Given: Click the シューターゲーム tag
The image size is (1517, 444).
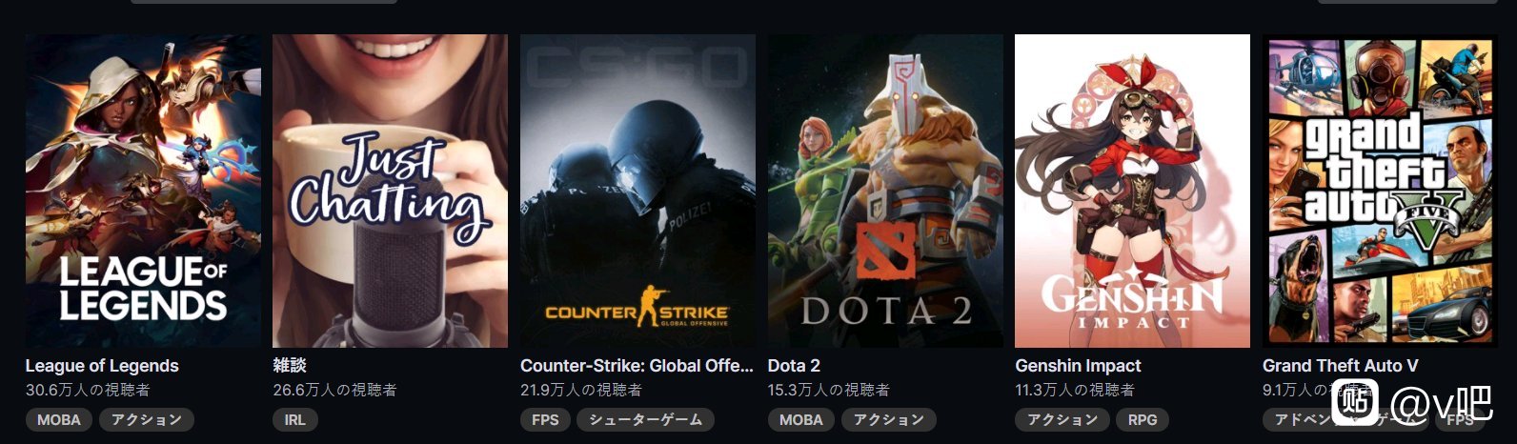Looking at the screenshot, I should click(x=645, y=419).
